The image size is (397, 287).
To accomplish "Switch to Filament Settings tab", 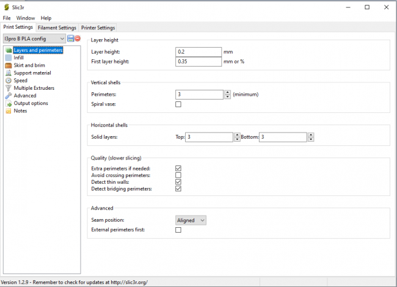I will pos(57,27).
